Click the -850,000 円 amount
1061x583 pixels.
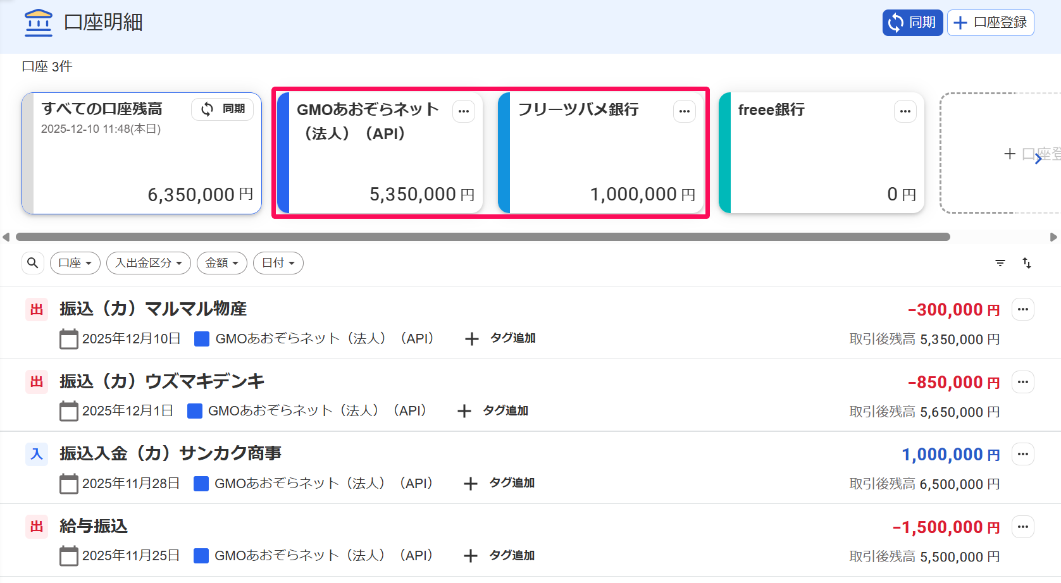click(x=954, y=383)
